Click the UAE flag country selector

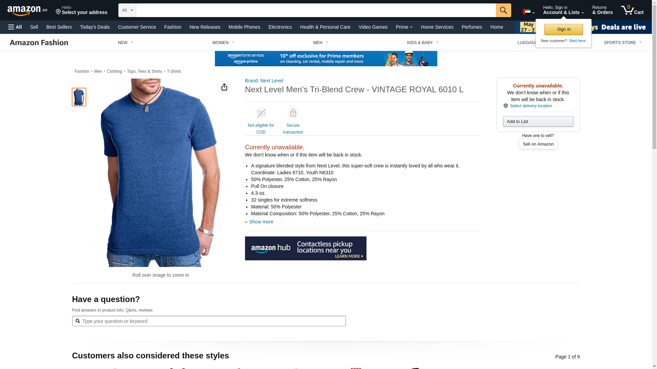coord(528,12)
